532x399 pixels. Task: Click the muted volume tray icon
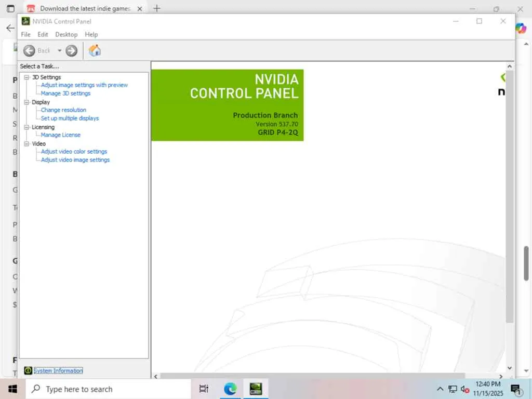(465, 389)
